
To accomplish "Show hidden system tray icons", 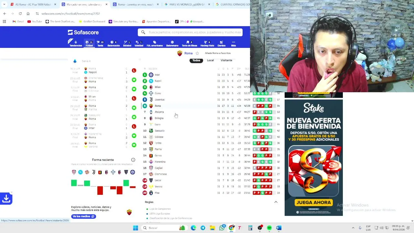I will coord(353,228).
